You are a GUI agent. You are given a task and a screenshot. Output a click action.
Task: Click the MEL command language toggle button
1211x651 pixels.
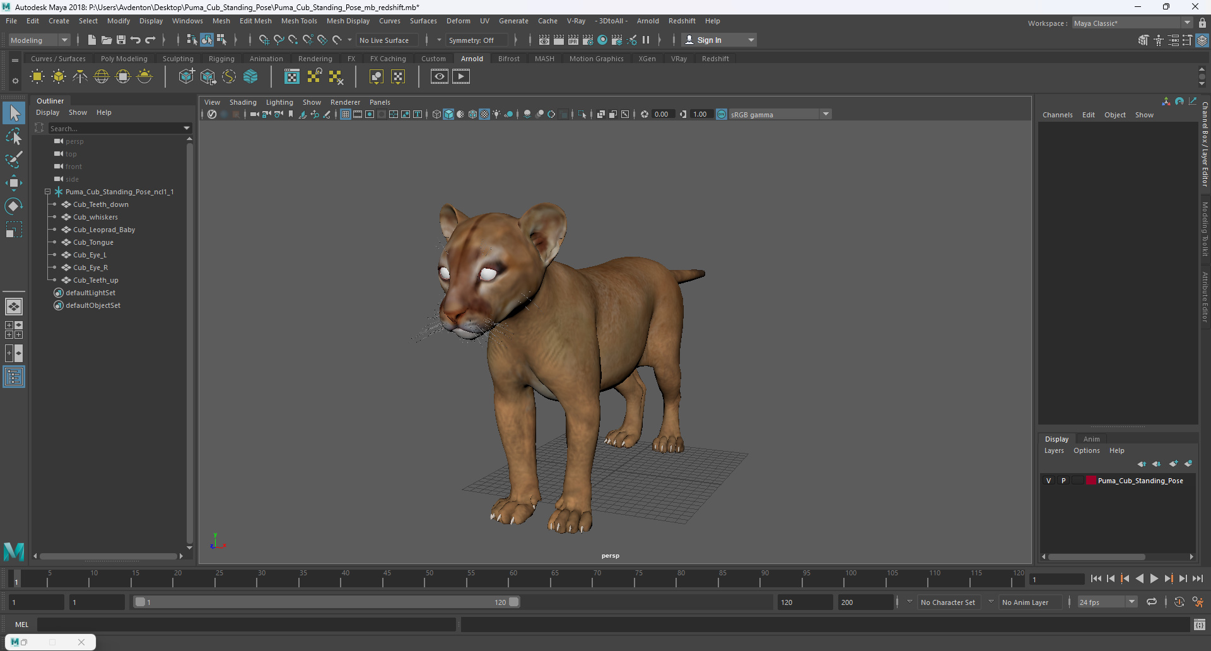click(22, 625)
